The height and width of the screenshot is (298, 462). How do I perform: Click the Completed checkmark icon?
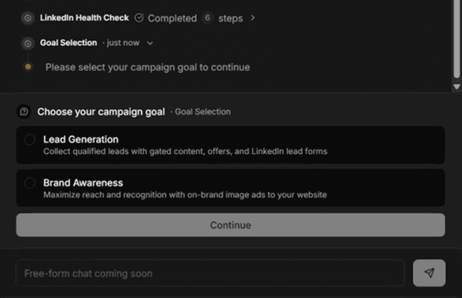pos(139,18)
